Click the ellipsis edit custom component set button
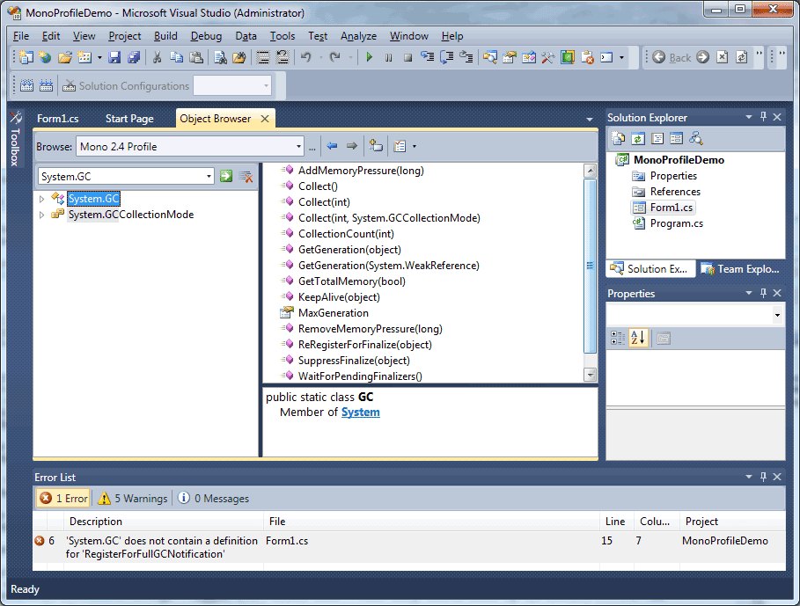 [312, 147]
